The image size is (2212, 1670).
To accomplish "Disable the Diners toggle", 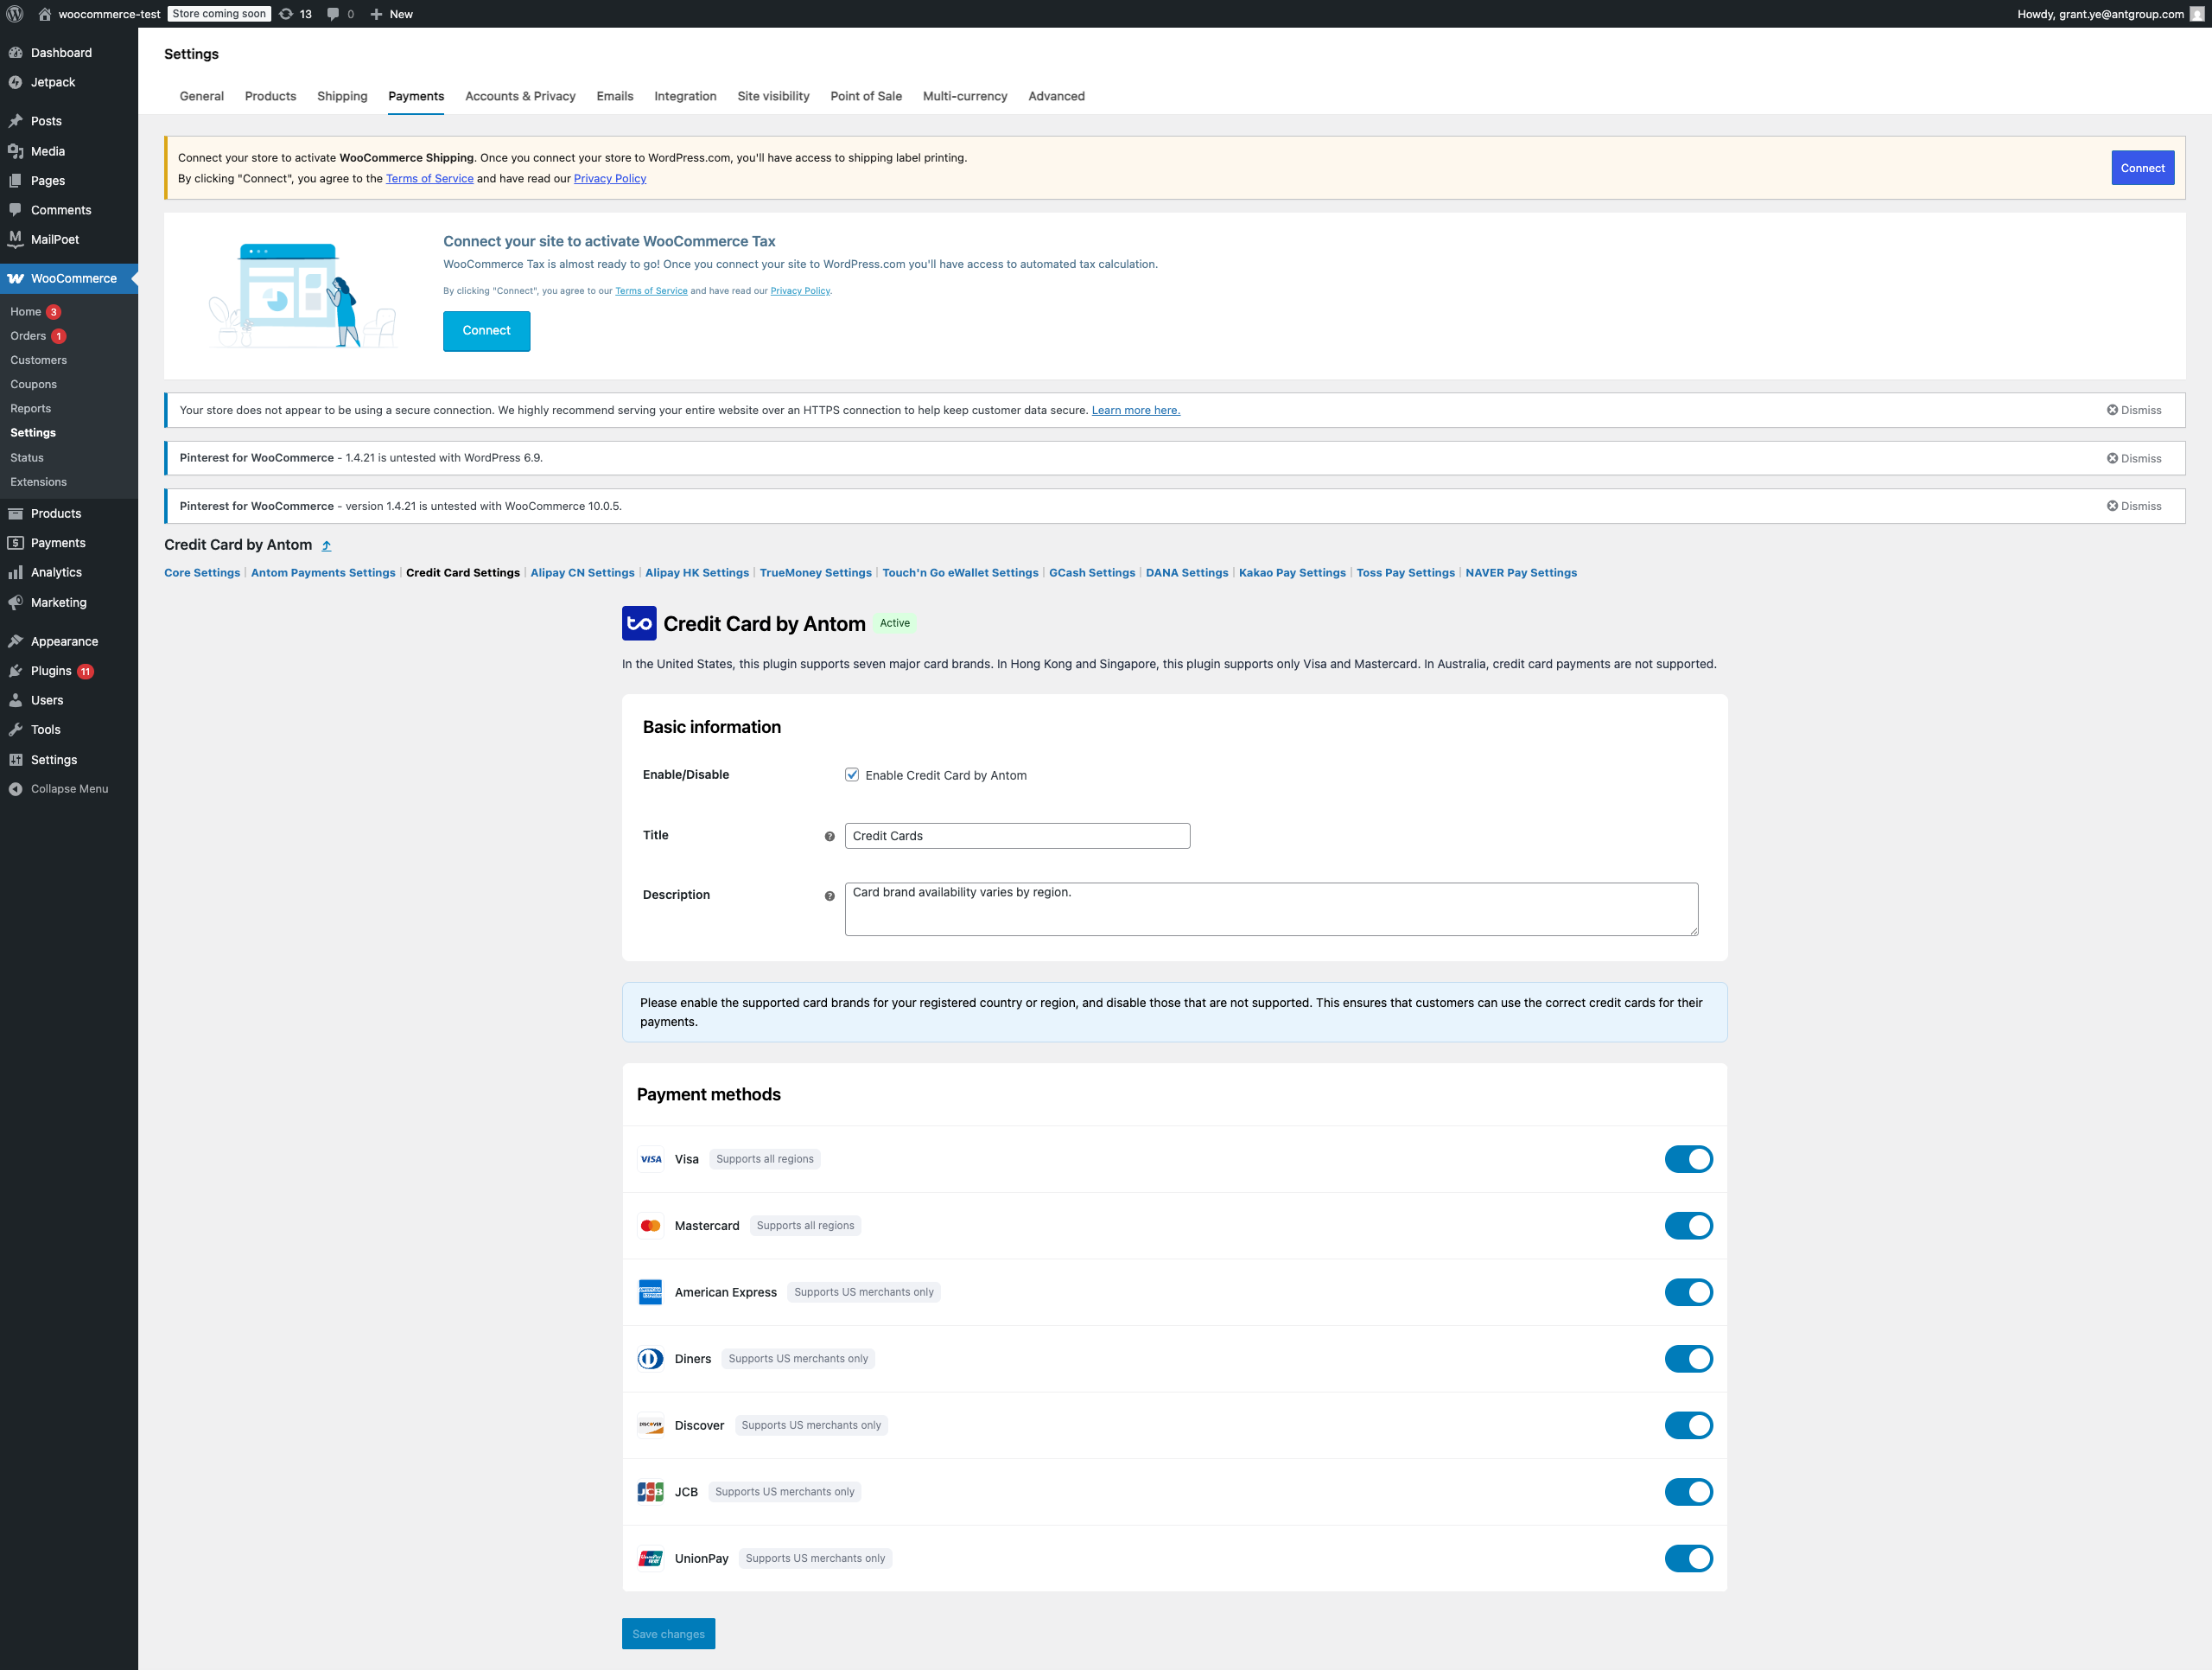I will point(1688,1359).
